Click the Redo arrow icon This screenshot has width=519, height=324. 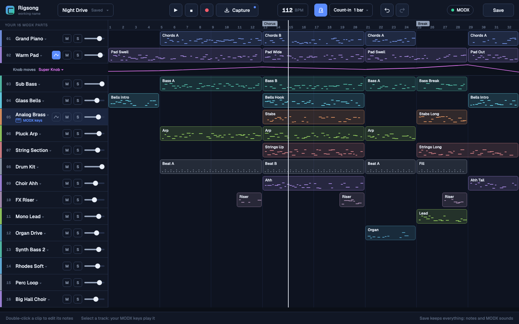pos(402,10)
